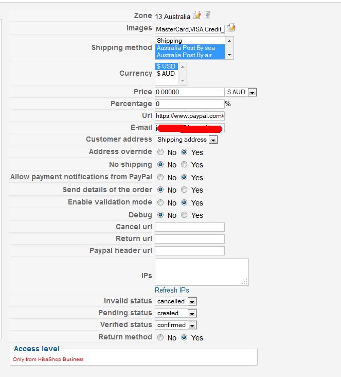The height and width of the screenshot is (377, 341).
Task: Click the edit icon next to Zone
Action: pos(197,15)
